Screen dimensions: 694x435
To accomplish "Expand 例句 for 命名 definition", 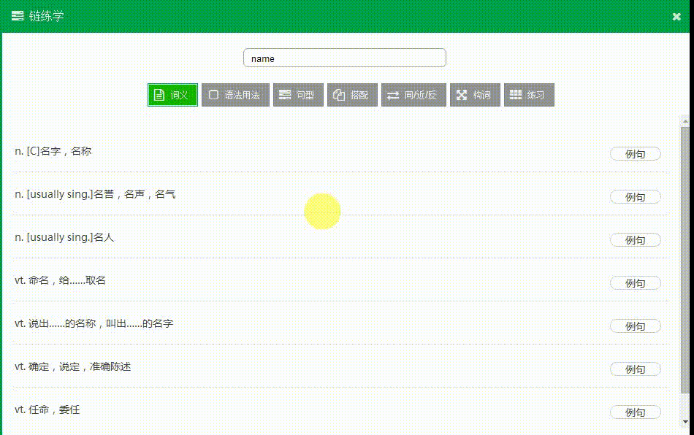I will (635, 283).
